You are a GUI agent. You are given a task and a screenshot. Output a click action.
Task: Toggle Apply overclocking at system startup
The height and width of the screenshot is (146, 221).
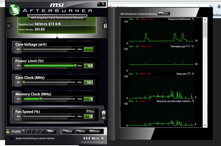[x=11, y=138]
